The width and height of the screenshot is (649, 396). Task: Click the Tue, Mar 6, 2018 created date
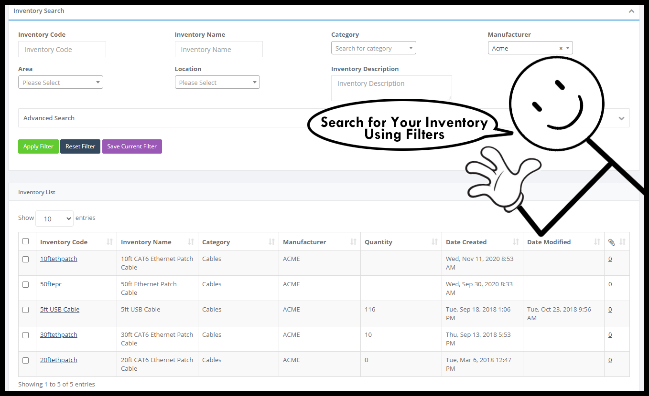pyautogui.click(x=479, y=365)
